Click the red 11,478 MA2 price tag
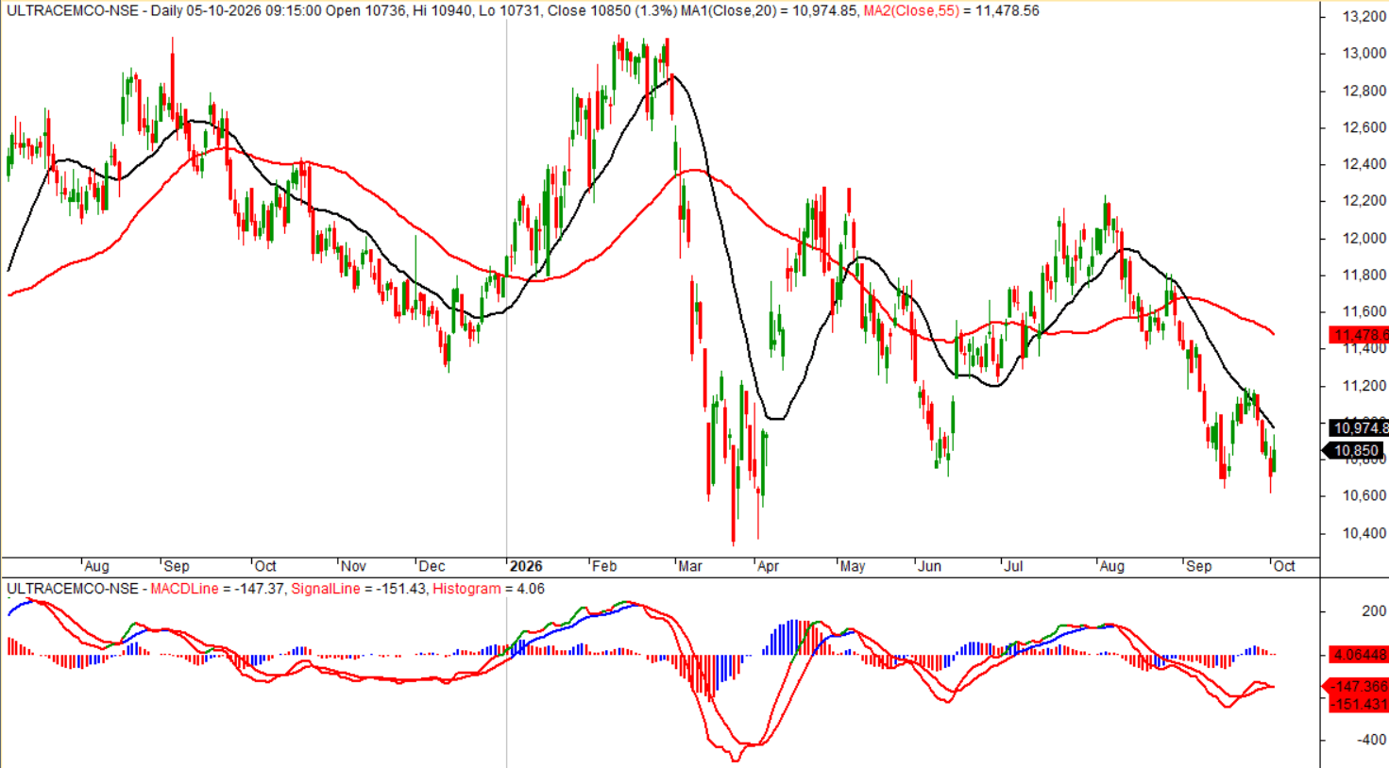Screen dimensions: 1389x768 coord(1359,335)
